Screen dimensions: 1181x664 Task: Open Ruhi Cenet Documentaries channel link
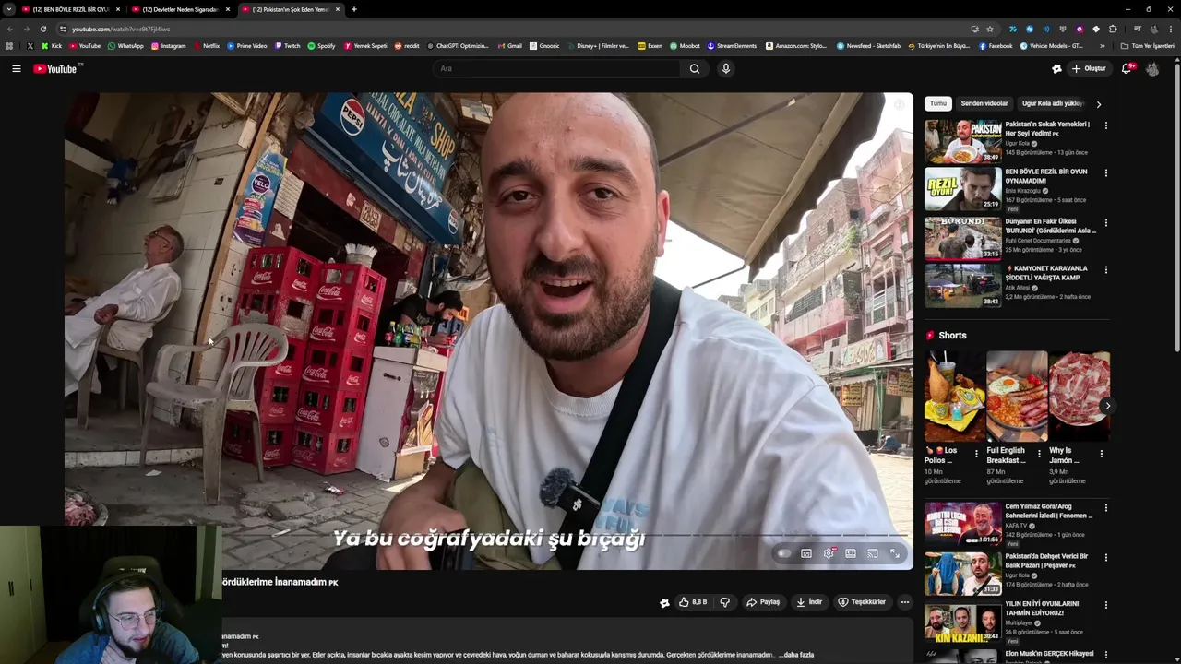(1038, 241)
